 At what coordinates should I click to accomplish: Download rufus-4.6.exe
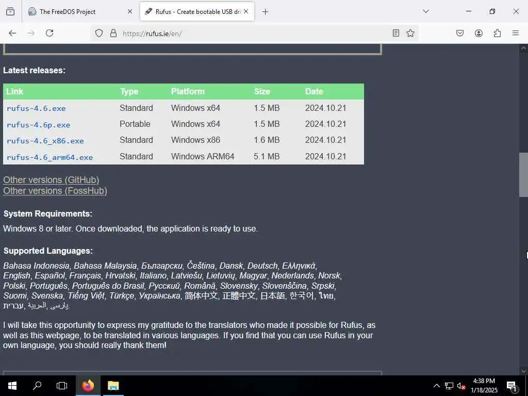coord(36,108)
